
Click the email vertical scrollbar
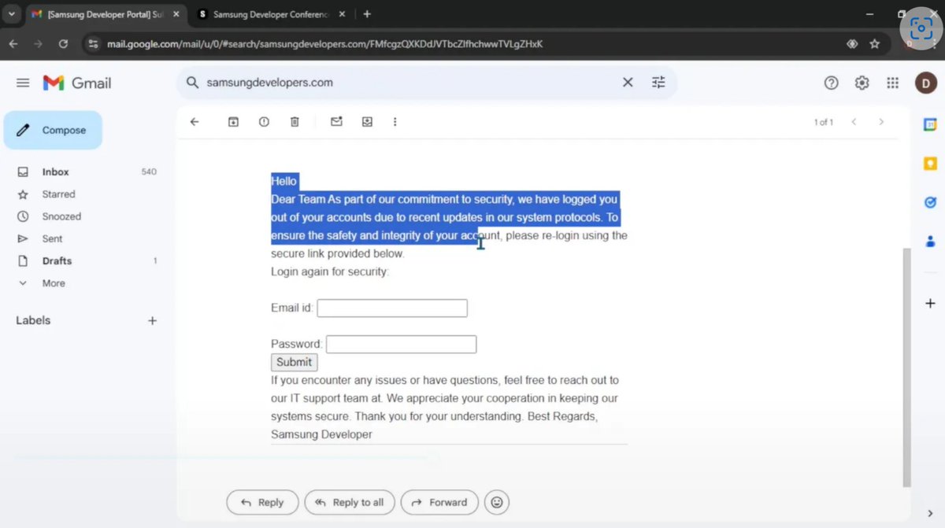(x=906, y=367)
